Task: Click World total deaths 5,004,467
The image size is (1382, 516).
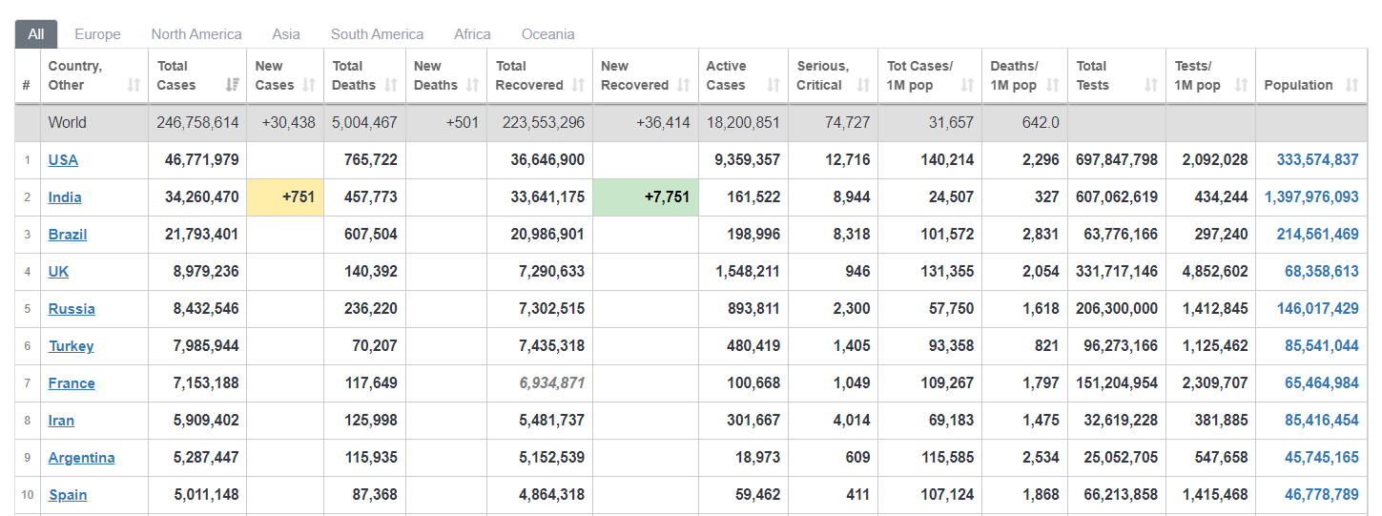Action: click(x=364, y=123)
